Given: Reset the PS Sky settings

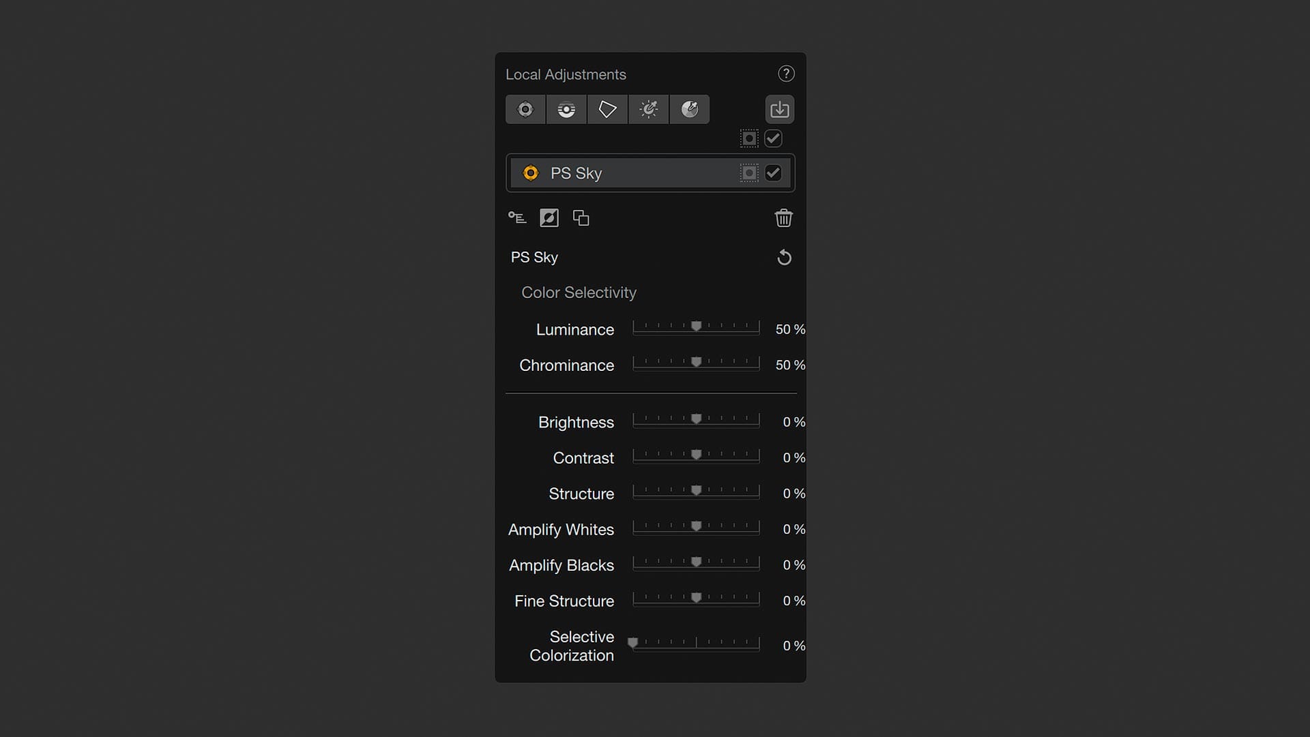Looking at the screenshot, I should click(x=785, y=257).
